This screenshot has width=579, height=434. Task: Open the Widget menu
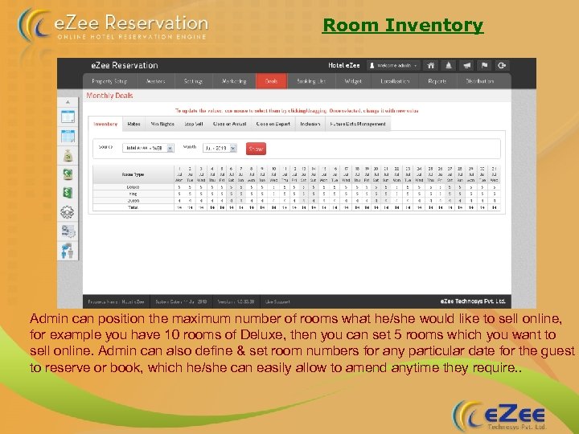coord(353,81)
